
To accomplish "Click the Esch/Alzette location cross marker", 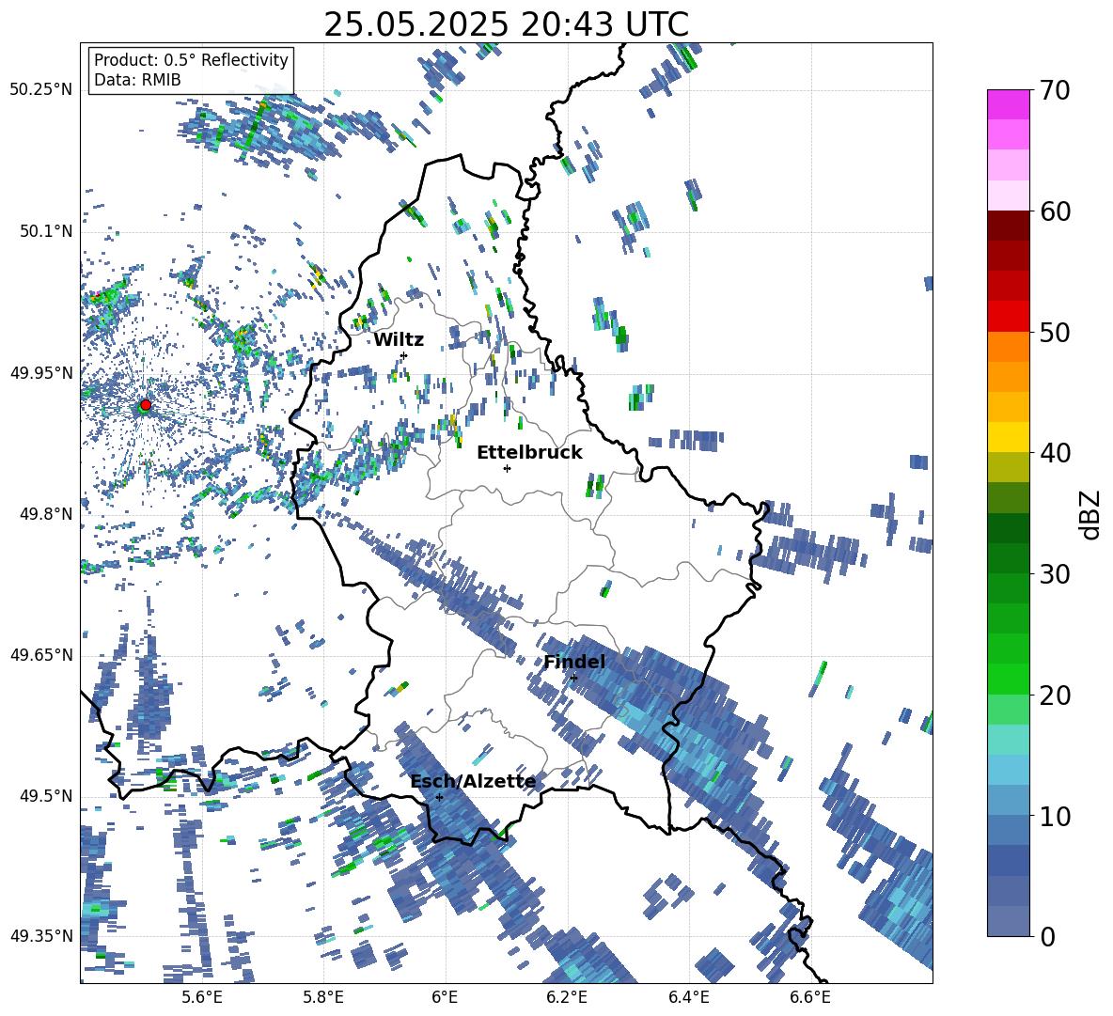I will click(x=439, y=797).
